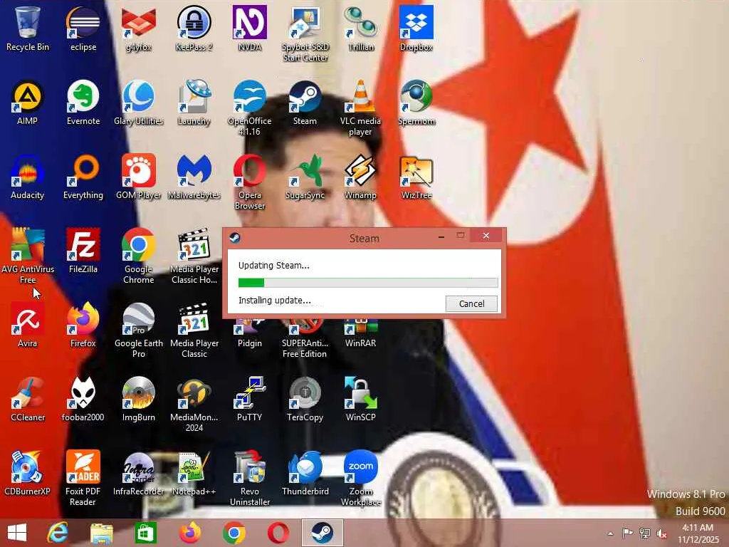Select the Revo Uninstaller icon

(x=250, y=478)
